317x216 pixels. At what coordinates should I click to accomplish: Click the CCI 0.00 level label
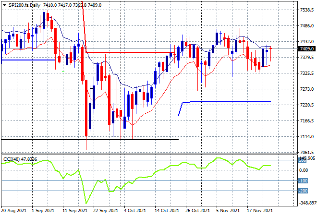[304, 170]
